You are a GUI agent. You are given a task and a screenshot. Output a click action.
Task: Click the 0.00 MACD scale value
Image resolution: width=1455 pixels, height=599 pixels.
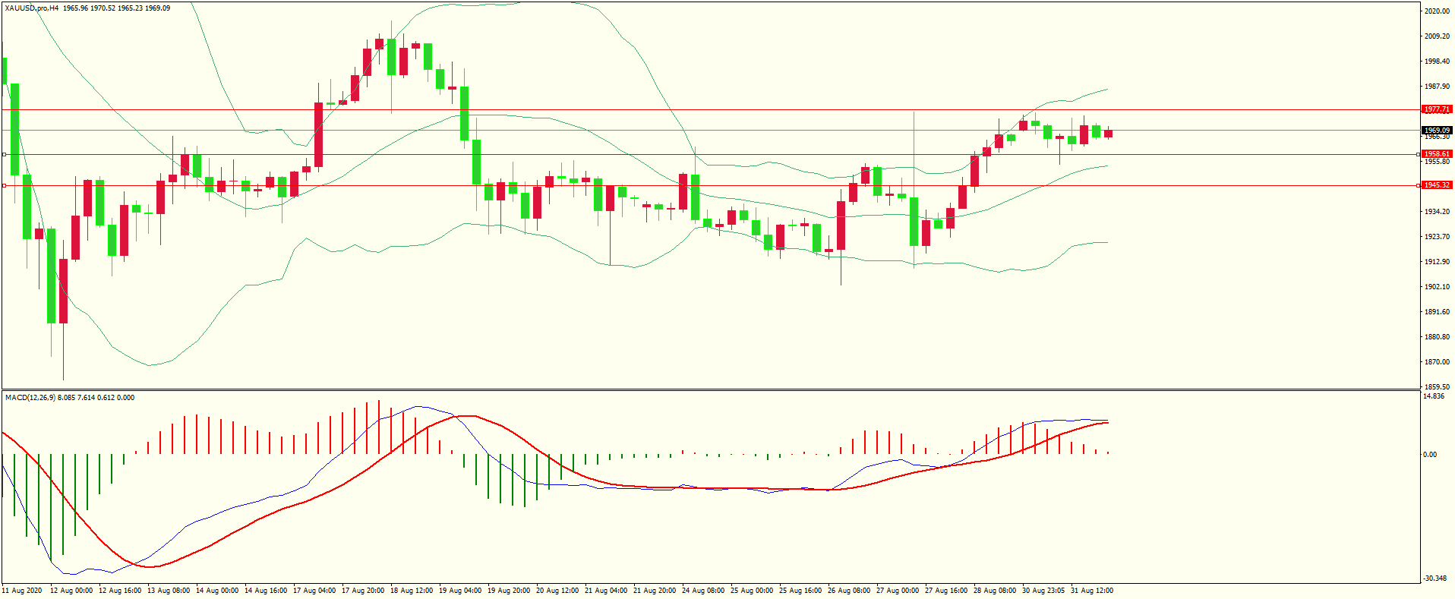(x=1430, y=455)
